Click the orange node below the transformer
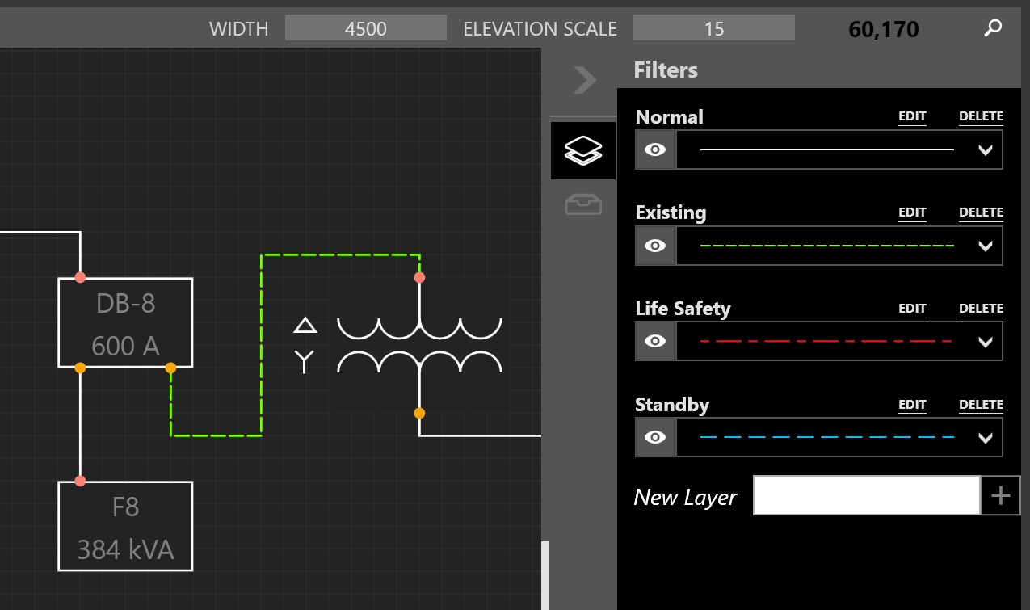Viewport: 1030px width, 610px height. click(419, 412)
